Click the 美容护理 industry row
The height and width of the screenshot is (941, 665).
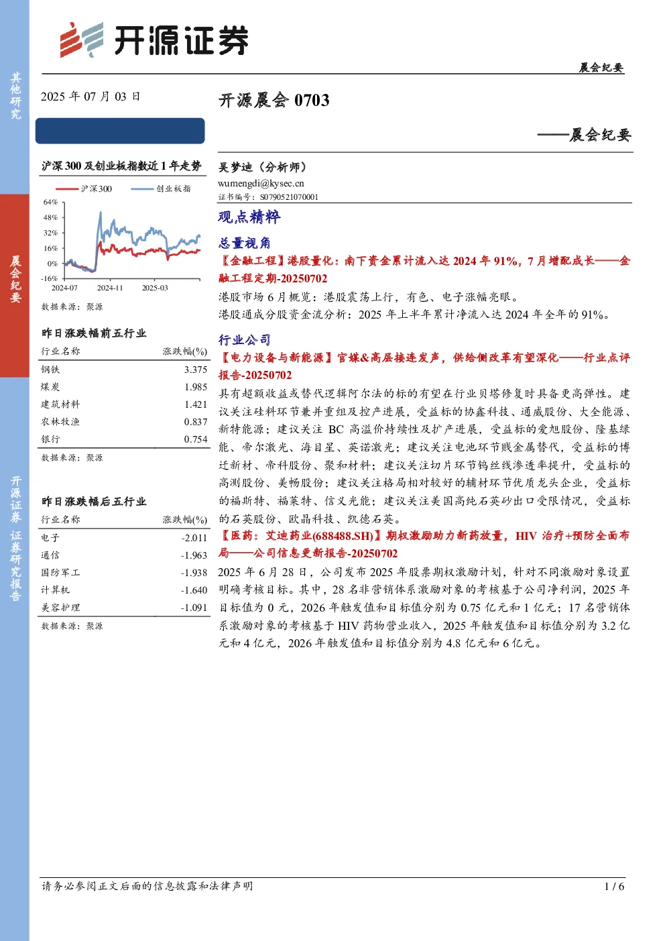point(124,608)
